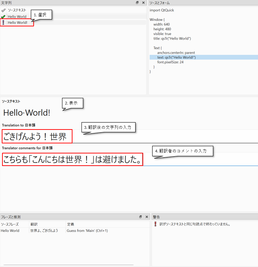
Task: Click the 定義 column header in phrases
Action: coord(70,224)
